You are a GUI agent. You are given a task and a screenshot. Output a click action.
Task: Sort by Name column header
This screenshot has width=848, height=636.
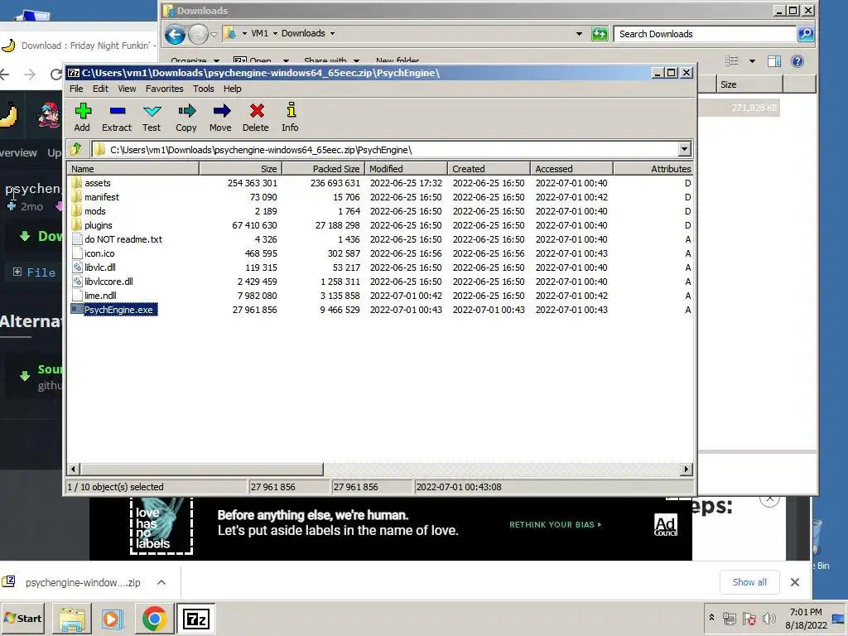click(x=133, y=169)
